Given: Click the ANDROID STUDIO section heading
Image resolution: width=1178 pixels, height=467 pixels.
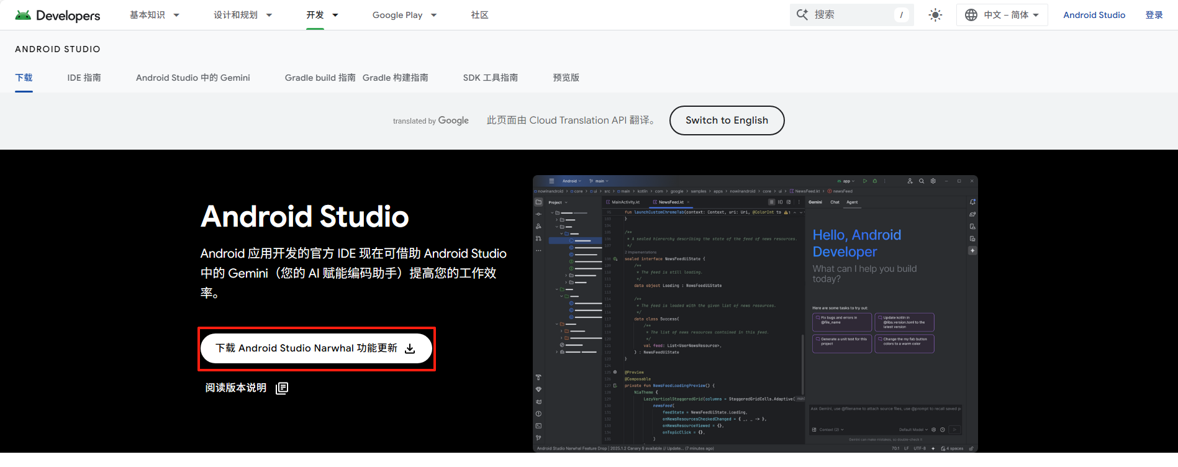Looking at the screenshot, I should tap(58, 49).
